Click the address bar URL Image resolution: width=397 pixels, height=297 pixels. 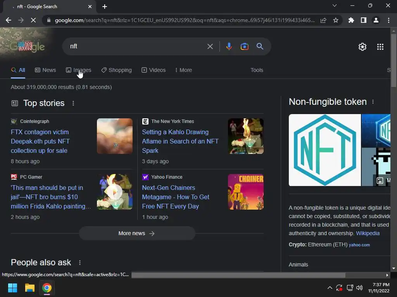[185, 20]
